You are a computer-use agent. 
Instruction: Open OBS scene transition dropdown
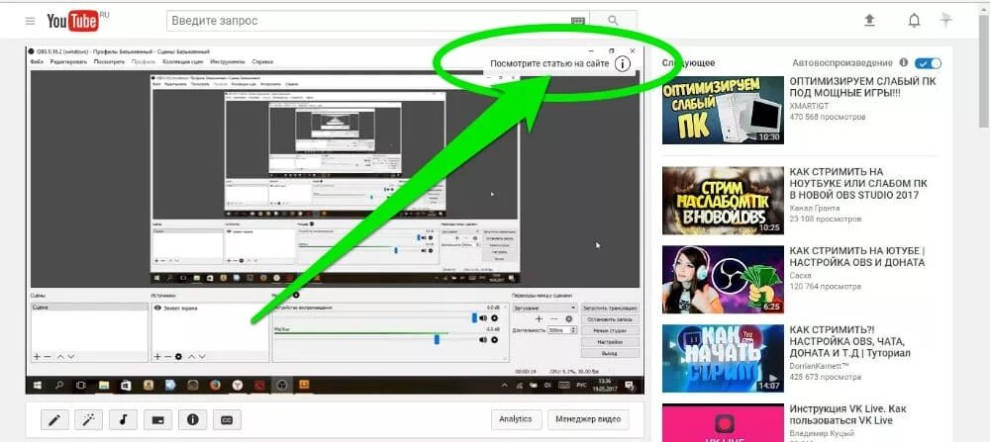[x=544, y=308]
